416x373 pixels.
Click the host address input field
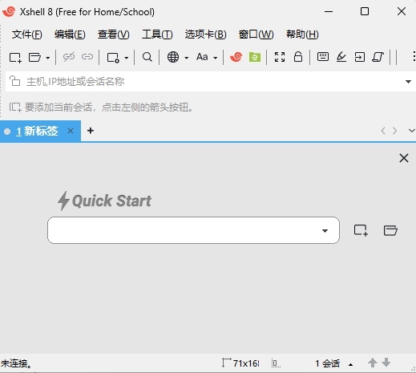pos(210,82)
